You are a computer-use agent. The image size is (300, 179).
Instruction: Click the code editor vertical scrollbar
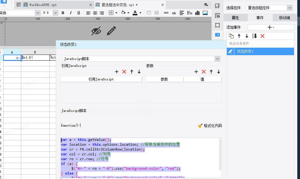pyautogui.click(x=220, y=154)
